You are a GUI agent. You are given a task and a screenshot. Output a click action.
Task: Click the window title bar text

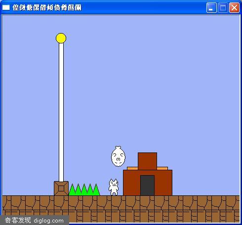[x=47, y=7]
